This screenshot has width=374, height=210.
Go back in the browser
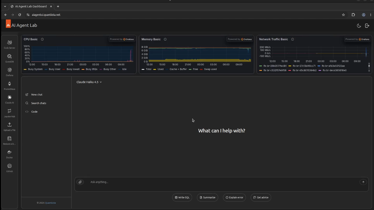tap(6, 15)
